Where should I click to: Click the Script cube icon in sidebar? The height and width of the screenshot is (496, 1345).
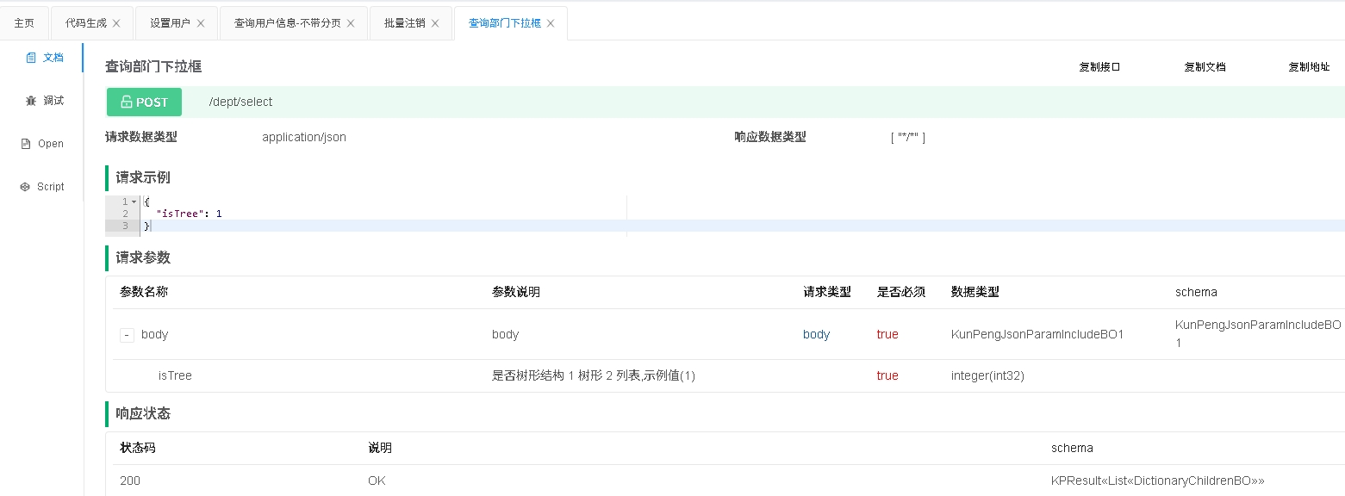tap(26, 187)
